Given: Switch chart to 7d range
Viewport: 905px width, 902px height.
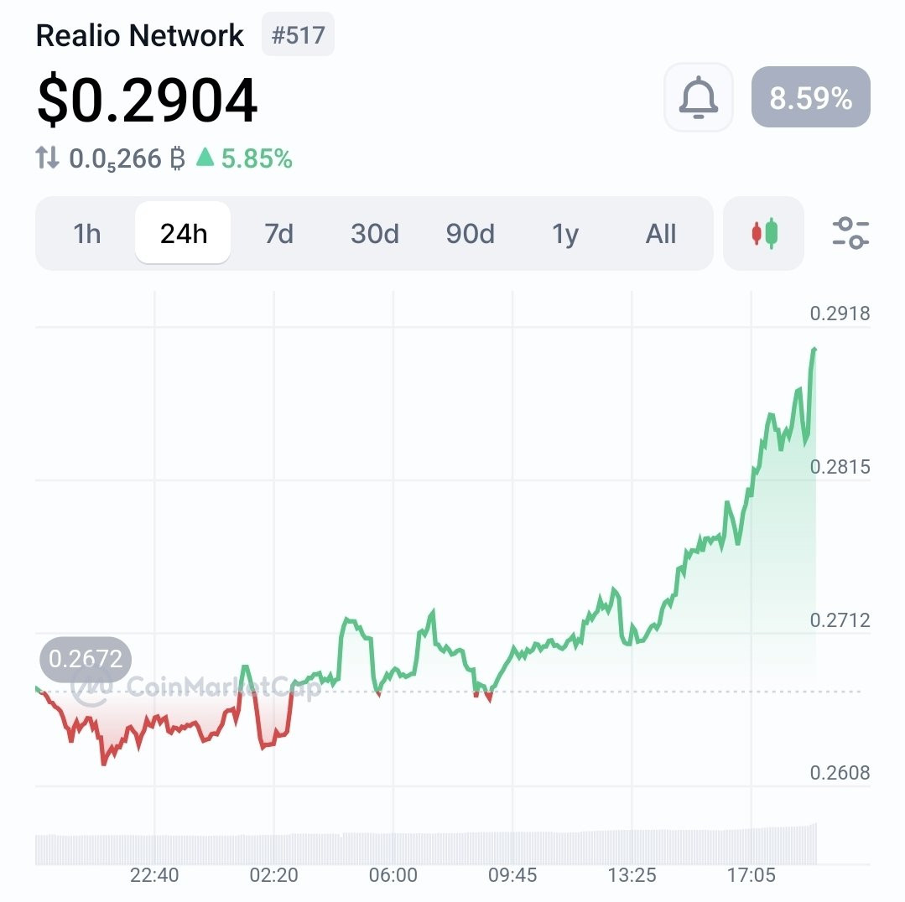Looking at the screenshot, I should tap(278, 234).
